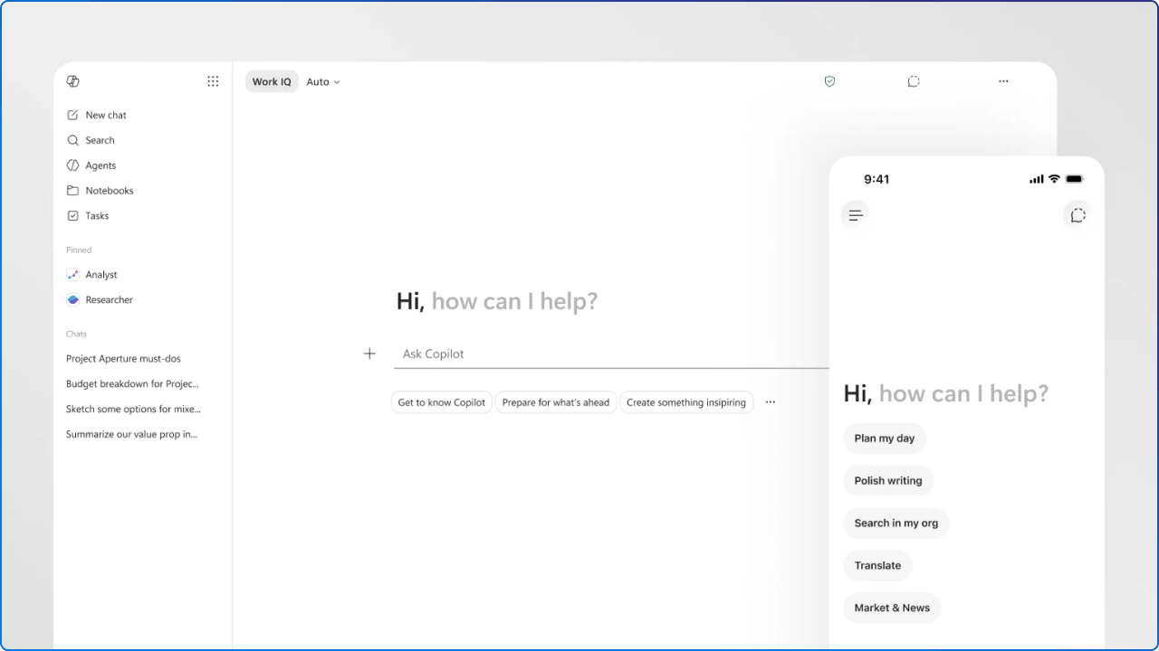1159x651 pixels.
Task: Open Search in the sidebar
Action: tap(91, 140)
